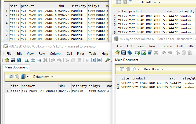Copy icon in 4ULABSD CHECKOUT toolbar

click(73, 60)
